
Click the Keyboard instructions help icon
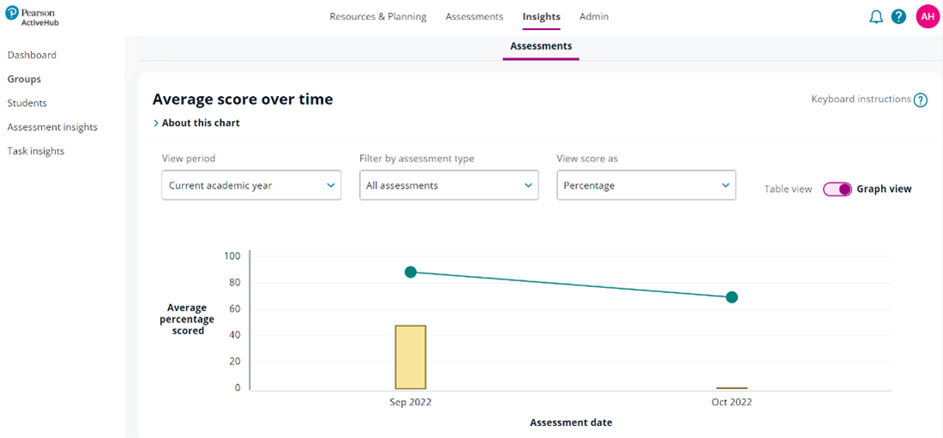click(920, 100)
